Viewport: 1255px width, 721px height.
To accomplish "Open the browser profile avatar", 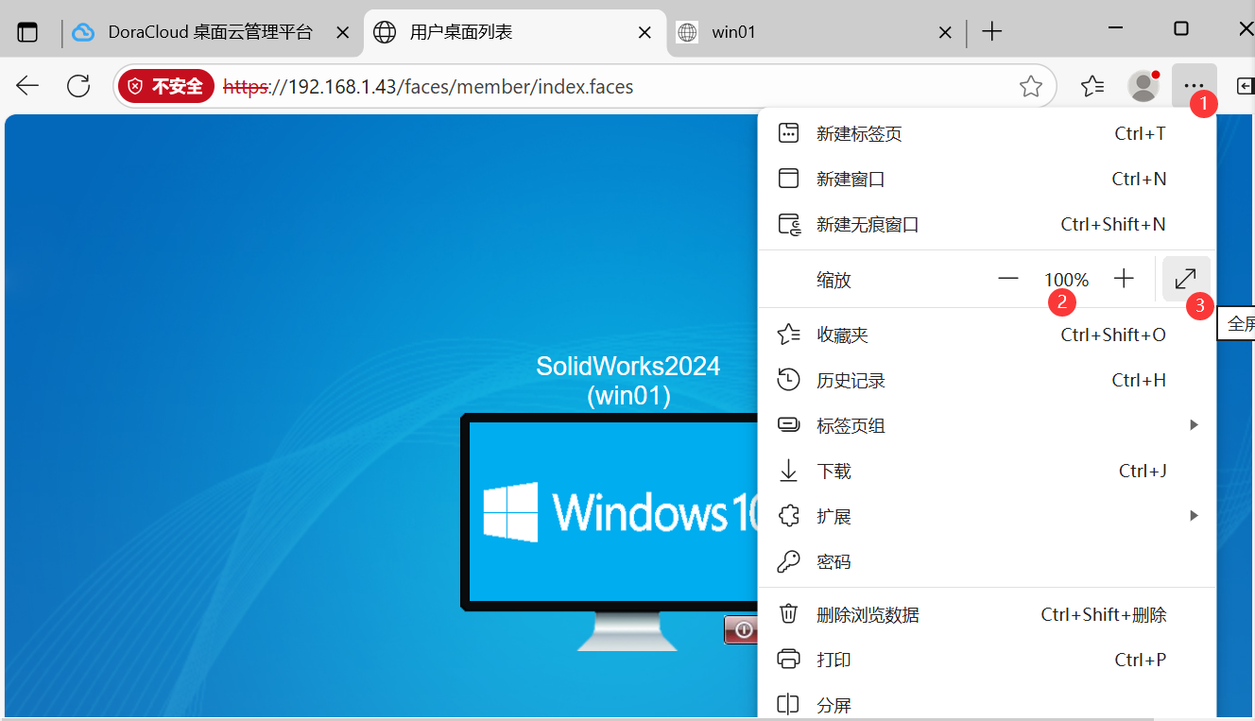I will click(1143, 85).
